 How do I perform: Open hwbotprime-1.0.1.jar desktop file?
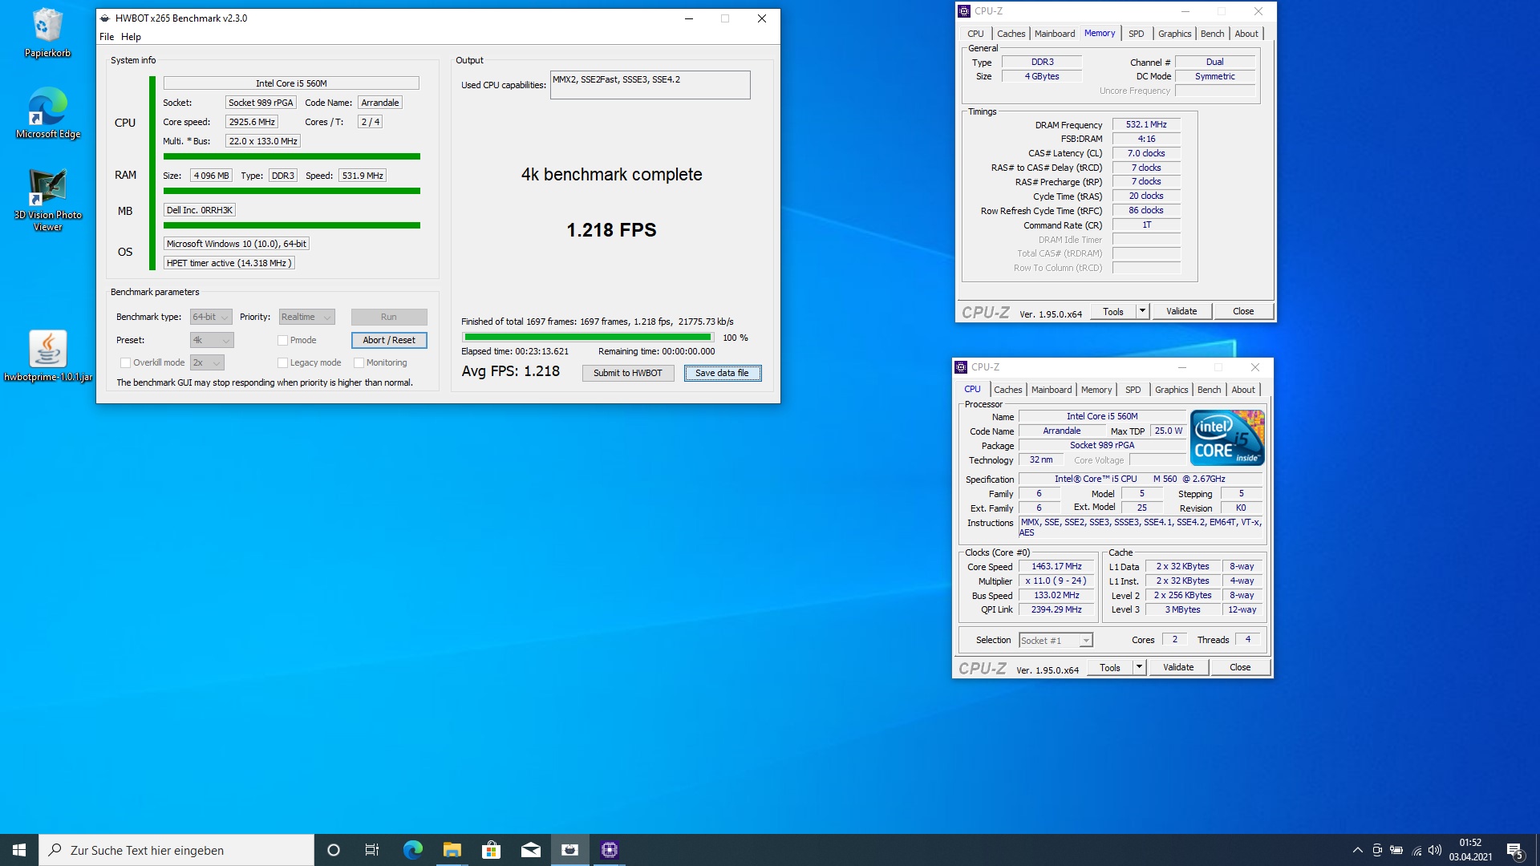click(x=47, y=356)
